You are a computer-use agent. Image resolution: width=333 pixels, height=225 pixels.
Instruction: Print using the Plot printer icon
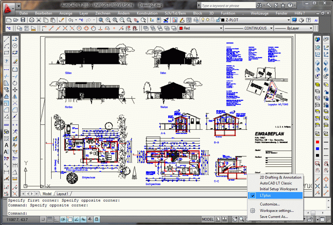pos(32,20)
